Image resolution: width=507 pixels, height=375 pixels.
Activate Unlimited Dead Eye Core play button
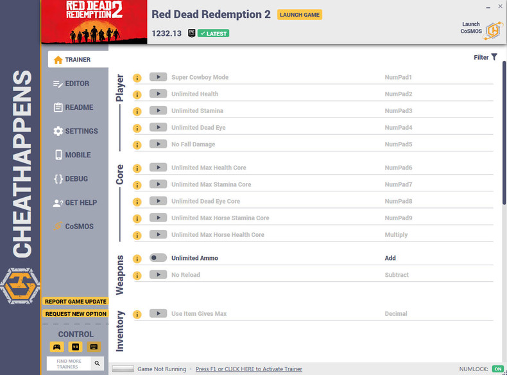point(158,201)
